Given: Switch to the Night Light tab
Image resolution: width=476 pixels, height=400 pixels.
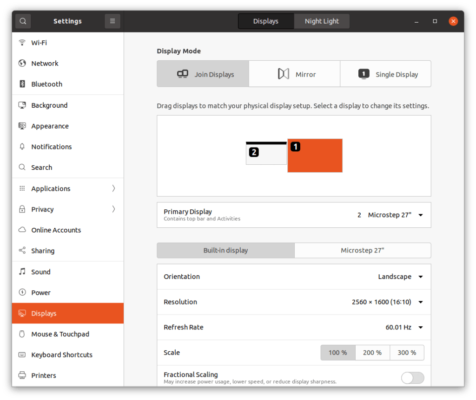Looking at the screenshot, I should (x=322, y=21).
